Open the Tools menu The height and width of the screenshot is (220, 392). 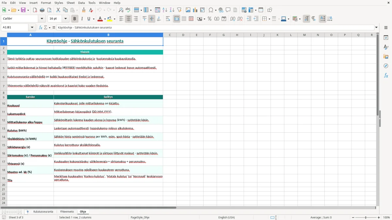(x=92, y=3)
